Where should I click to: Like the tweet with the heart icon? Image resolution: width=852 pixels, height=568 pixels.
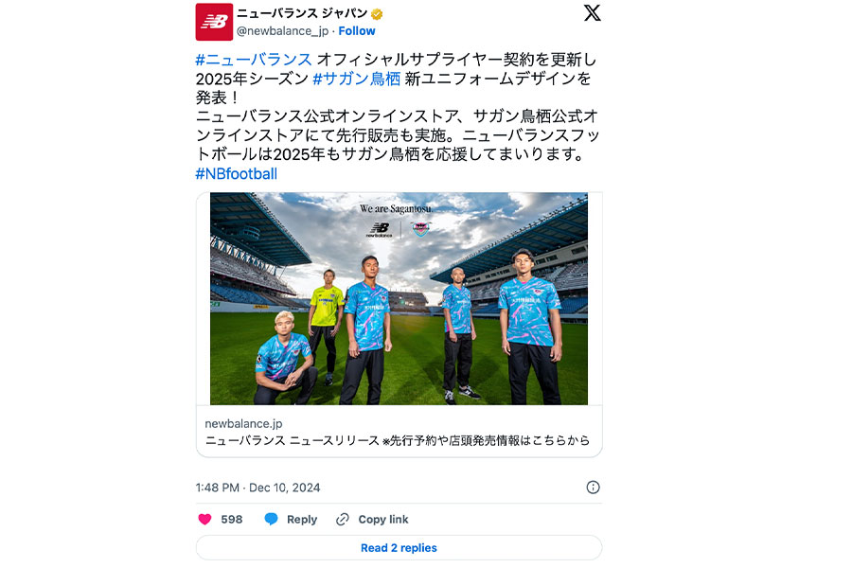pyautogui.click(x=204, y=519)
